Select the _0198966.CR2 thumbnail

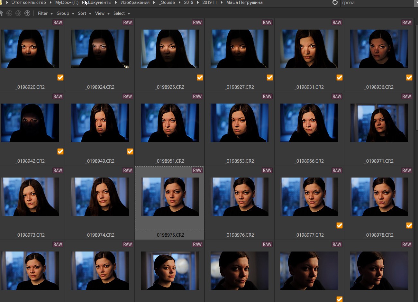(309, 123)
